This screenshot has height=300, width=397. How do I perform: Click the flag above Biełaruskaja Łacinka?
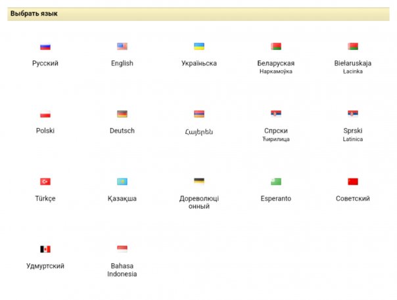[353, 47]
